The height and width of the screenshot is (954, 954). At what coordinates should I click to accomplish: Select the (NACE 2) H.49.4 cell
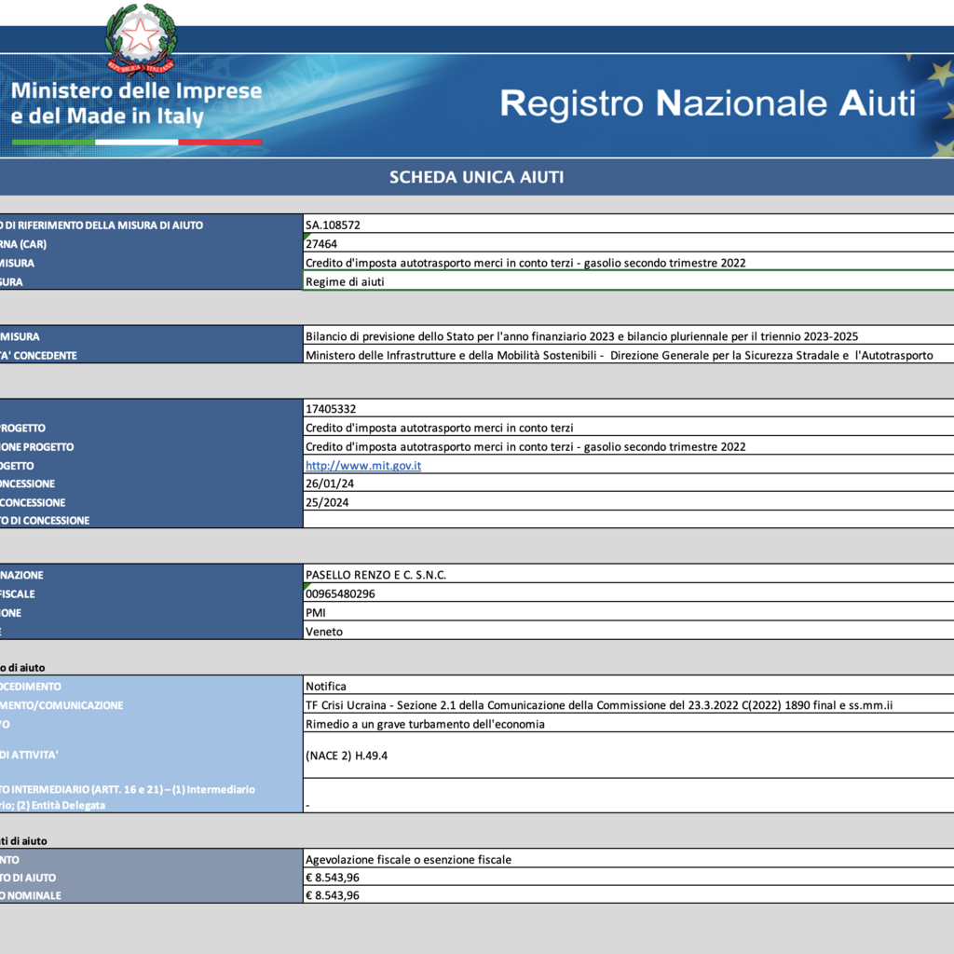628,756
